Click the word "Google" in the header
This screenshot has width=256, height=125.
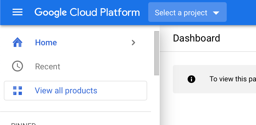click(51, 12)
